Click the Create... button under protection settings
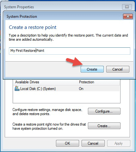The width and height of the screenshot is (136, 152). pos(104,126)
